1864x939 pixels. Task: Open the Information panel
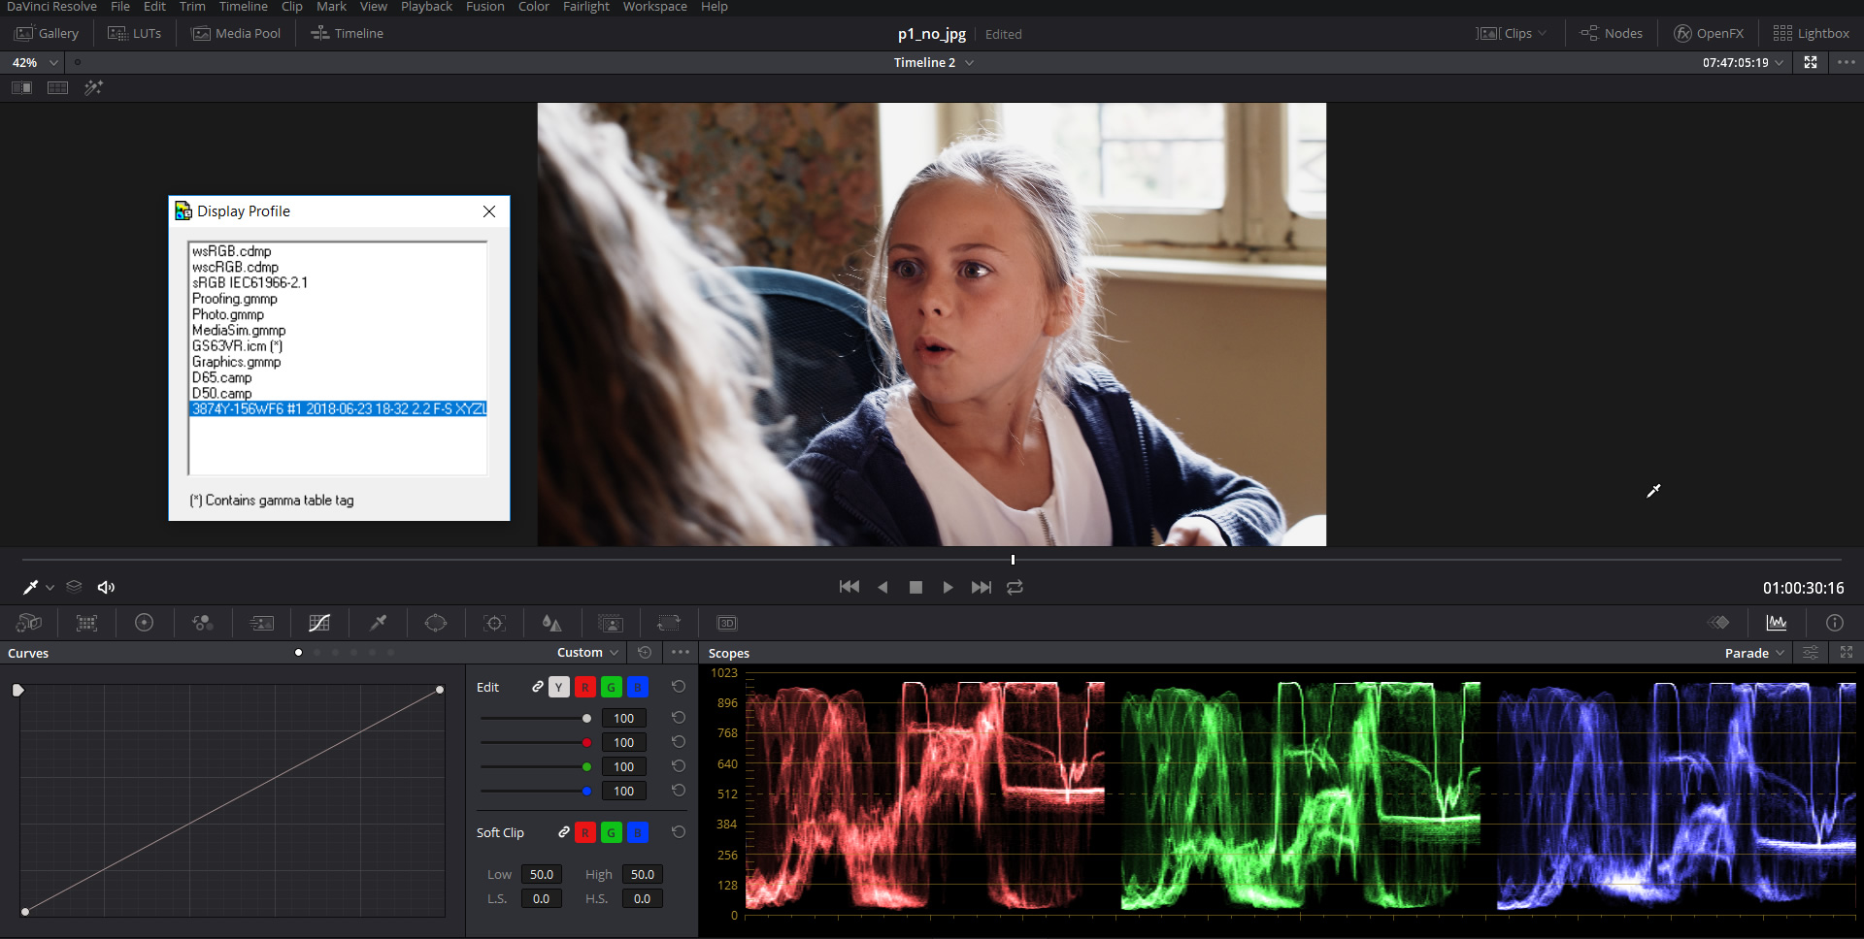1835,623
